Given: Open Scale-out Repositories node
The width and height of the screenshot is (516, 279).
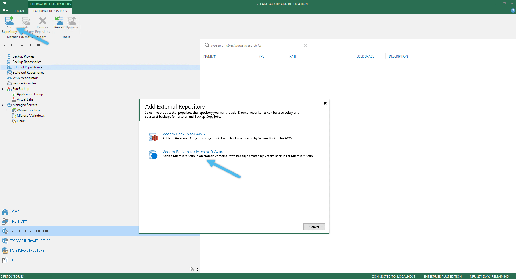Looking at the screenshot, I should pos(28,73).
